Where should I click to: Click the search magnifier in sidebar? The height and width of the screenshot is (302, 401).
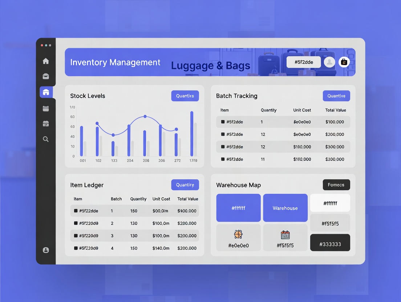46,139
